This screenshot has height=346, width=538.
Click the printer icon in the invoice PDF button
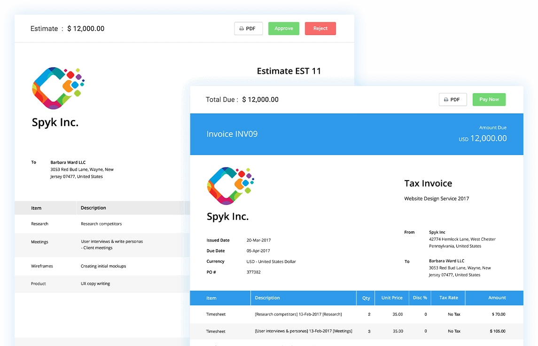coord(446,100)
